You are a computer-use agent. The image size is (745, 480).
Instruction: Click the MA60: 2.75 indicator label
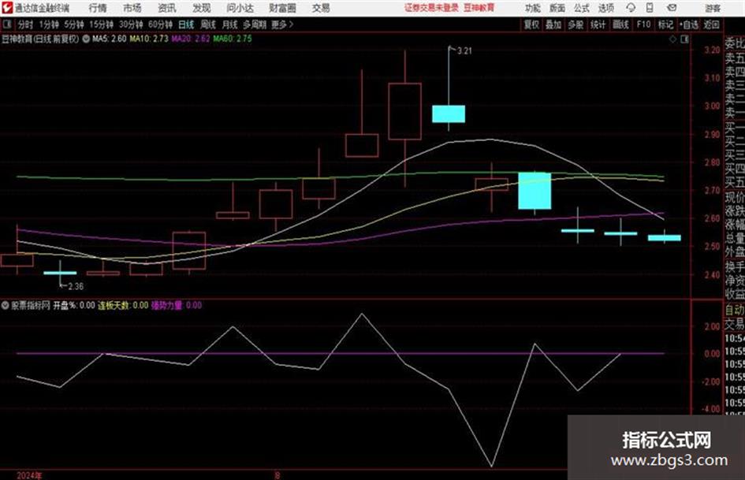(233, 39)
